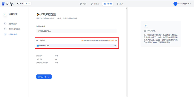194x97 pixels.
Task: Click the 工具 icon in top navigation
Action: 117,4
